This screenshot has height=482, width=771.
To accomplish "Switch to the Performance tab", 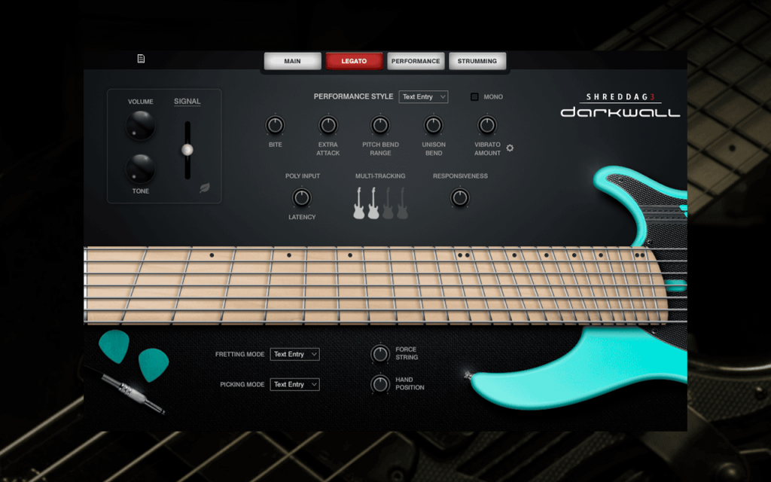I will click(416, 61).
